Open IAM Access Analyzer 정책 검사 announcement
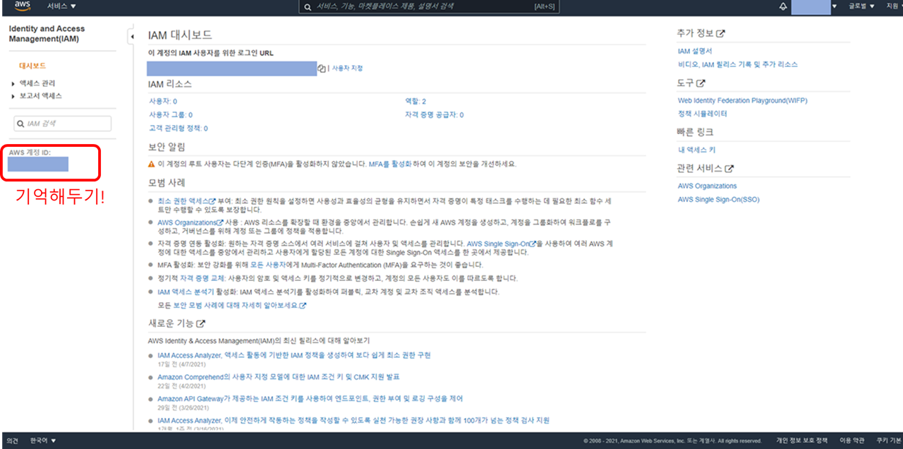This screenshot has width=903, height=449. pyautogui.click(x=353, y=420)
